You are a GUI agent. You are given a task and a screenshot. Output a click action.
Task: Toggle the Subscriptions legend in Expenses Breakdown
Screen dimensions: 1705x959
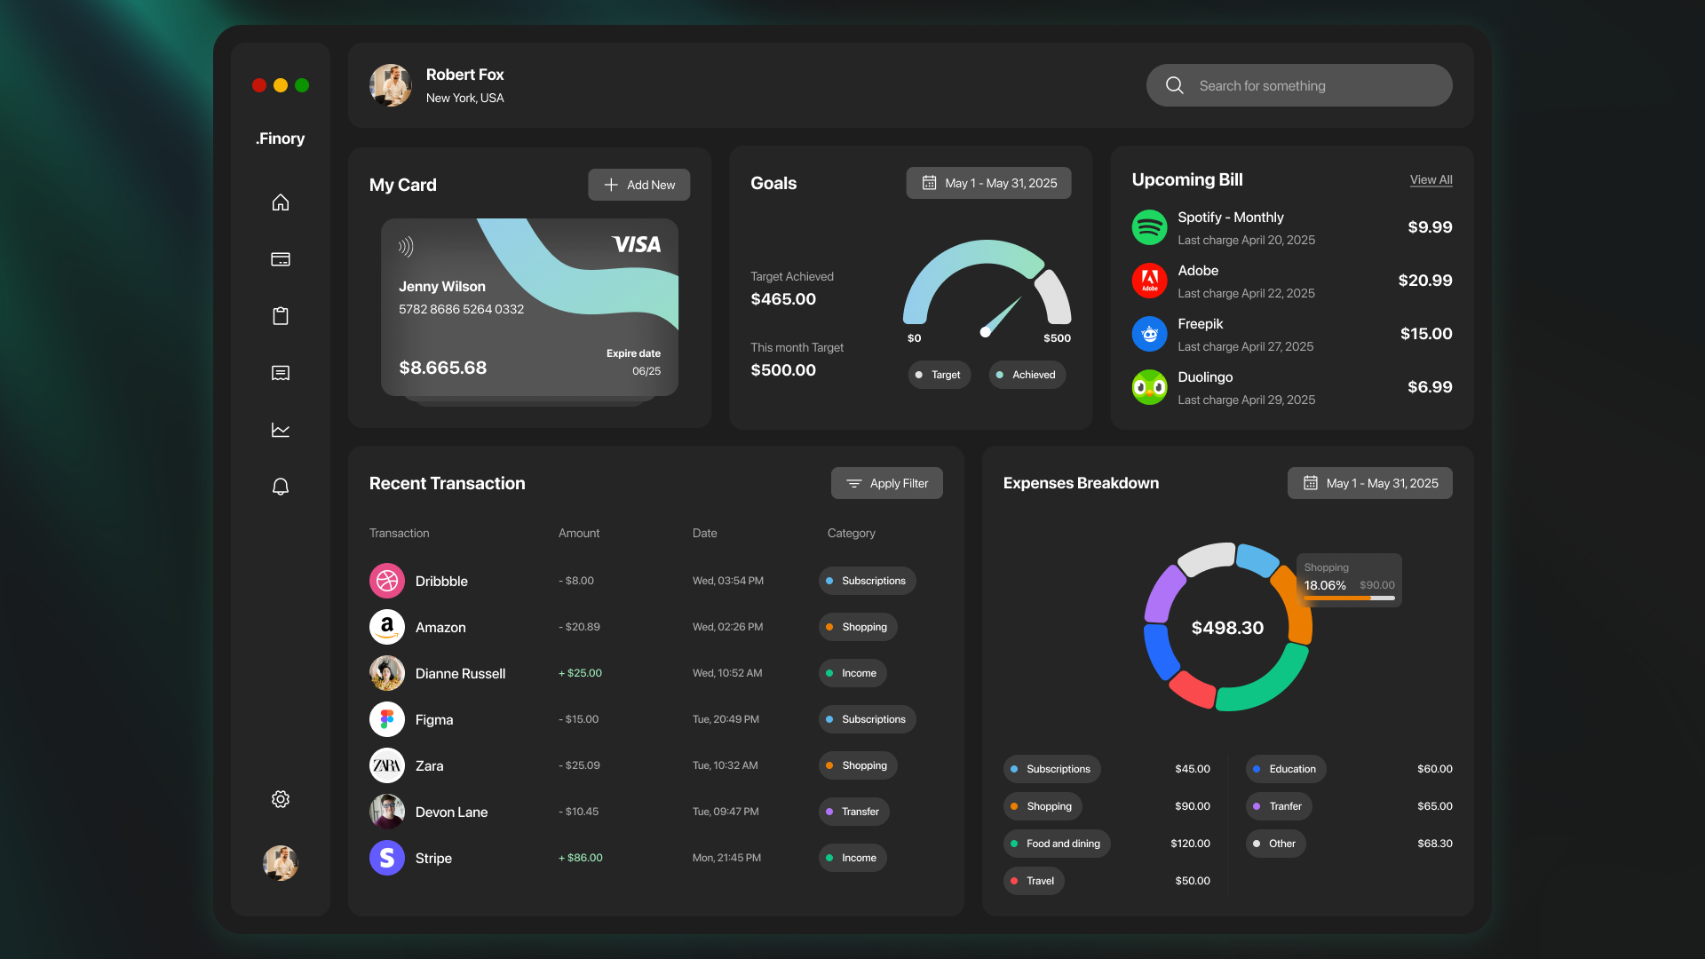click(x=1052, y=769)
